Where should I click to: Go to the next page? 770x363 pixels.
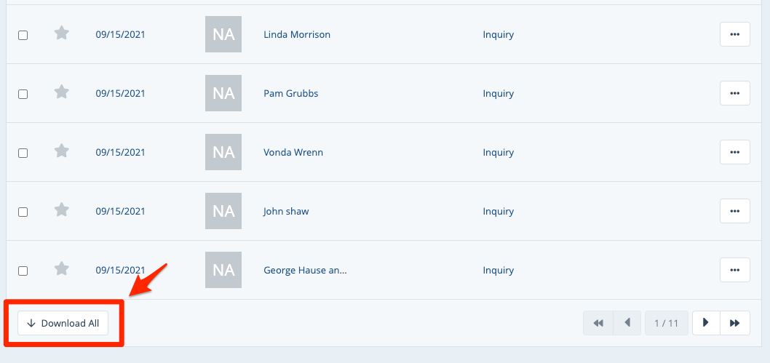706,323
